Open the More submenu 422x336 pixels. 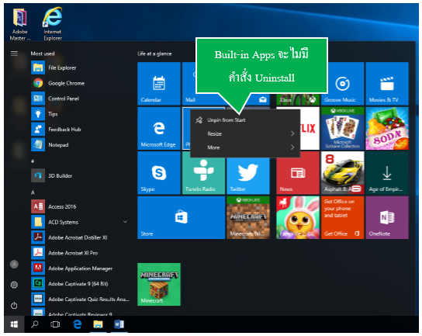(x=245, y=147)
